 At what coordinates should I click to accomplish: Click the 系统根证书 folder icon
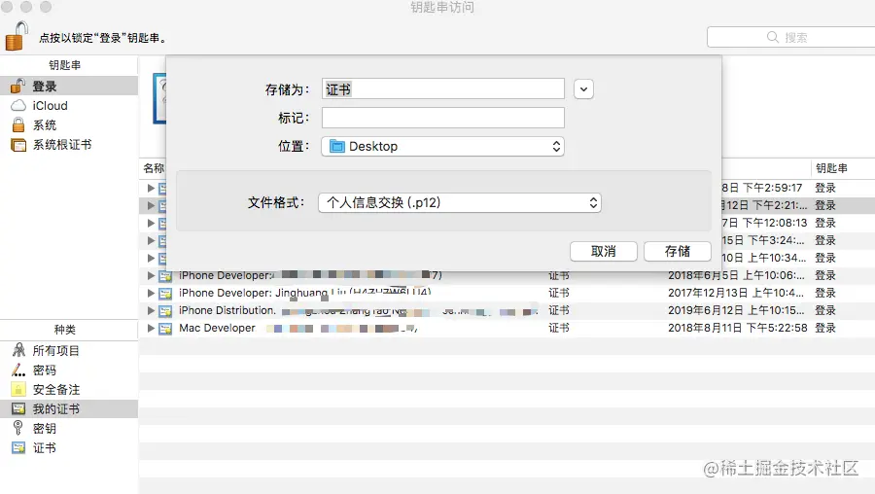point(18,145)
